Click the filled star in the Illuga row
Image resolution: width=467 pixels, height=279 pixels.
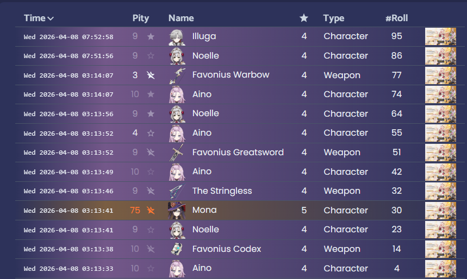tap(151, 36)
